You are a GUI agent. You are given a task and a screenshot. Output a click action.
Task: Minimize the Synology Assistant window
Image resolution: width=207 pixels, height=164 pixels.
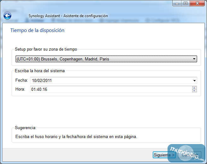177,3
